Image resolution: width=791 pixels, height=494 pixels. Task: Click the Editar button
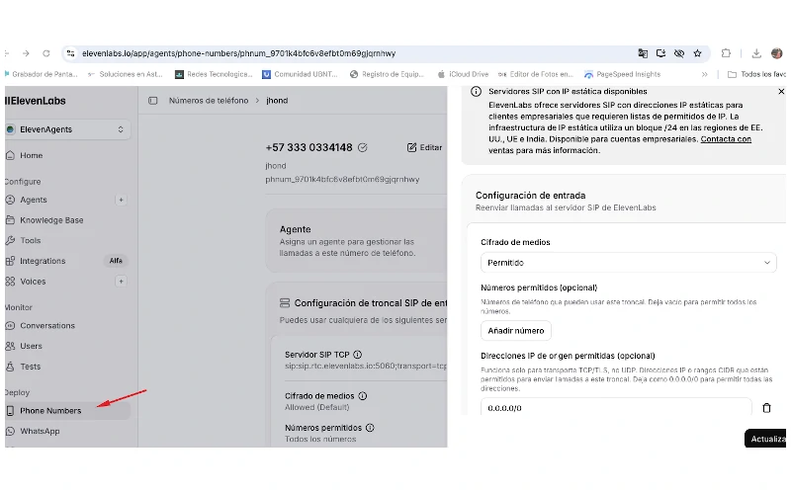(425, 147)
